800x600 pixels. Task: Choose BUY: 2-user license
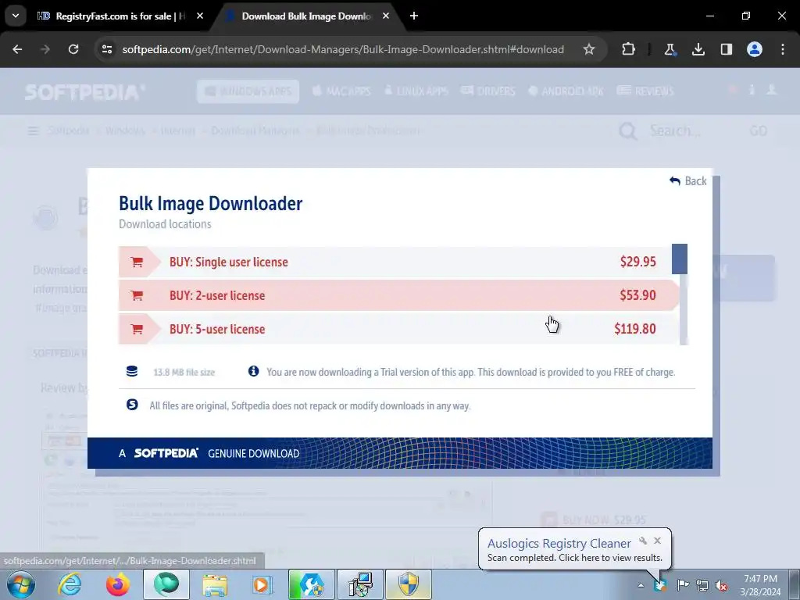pos(399,295)
